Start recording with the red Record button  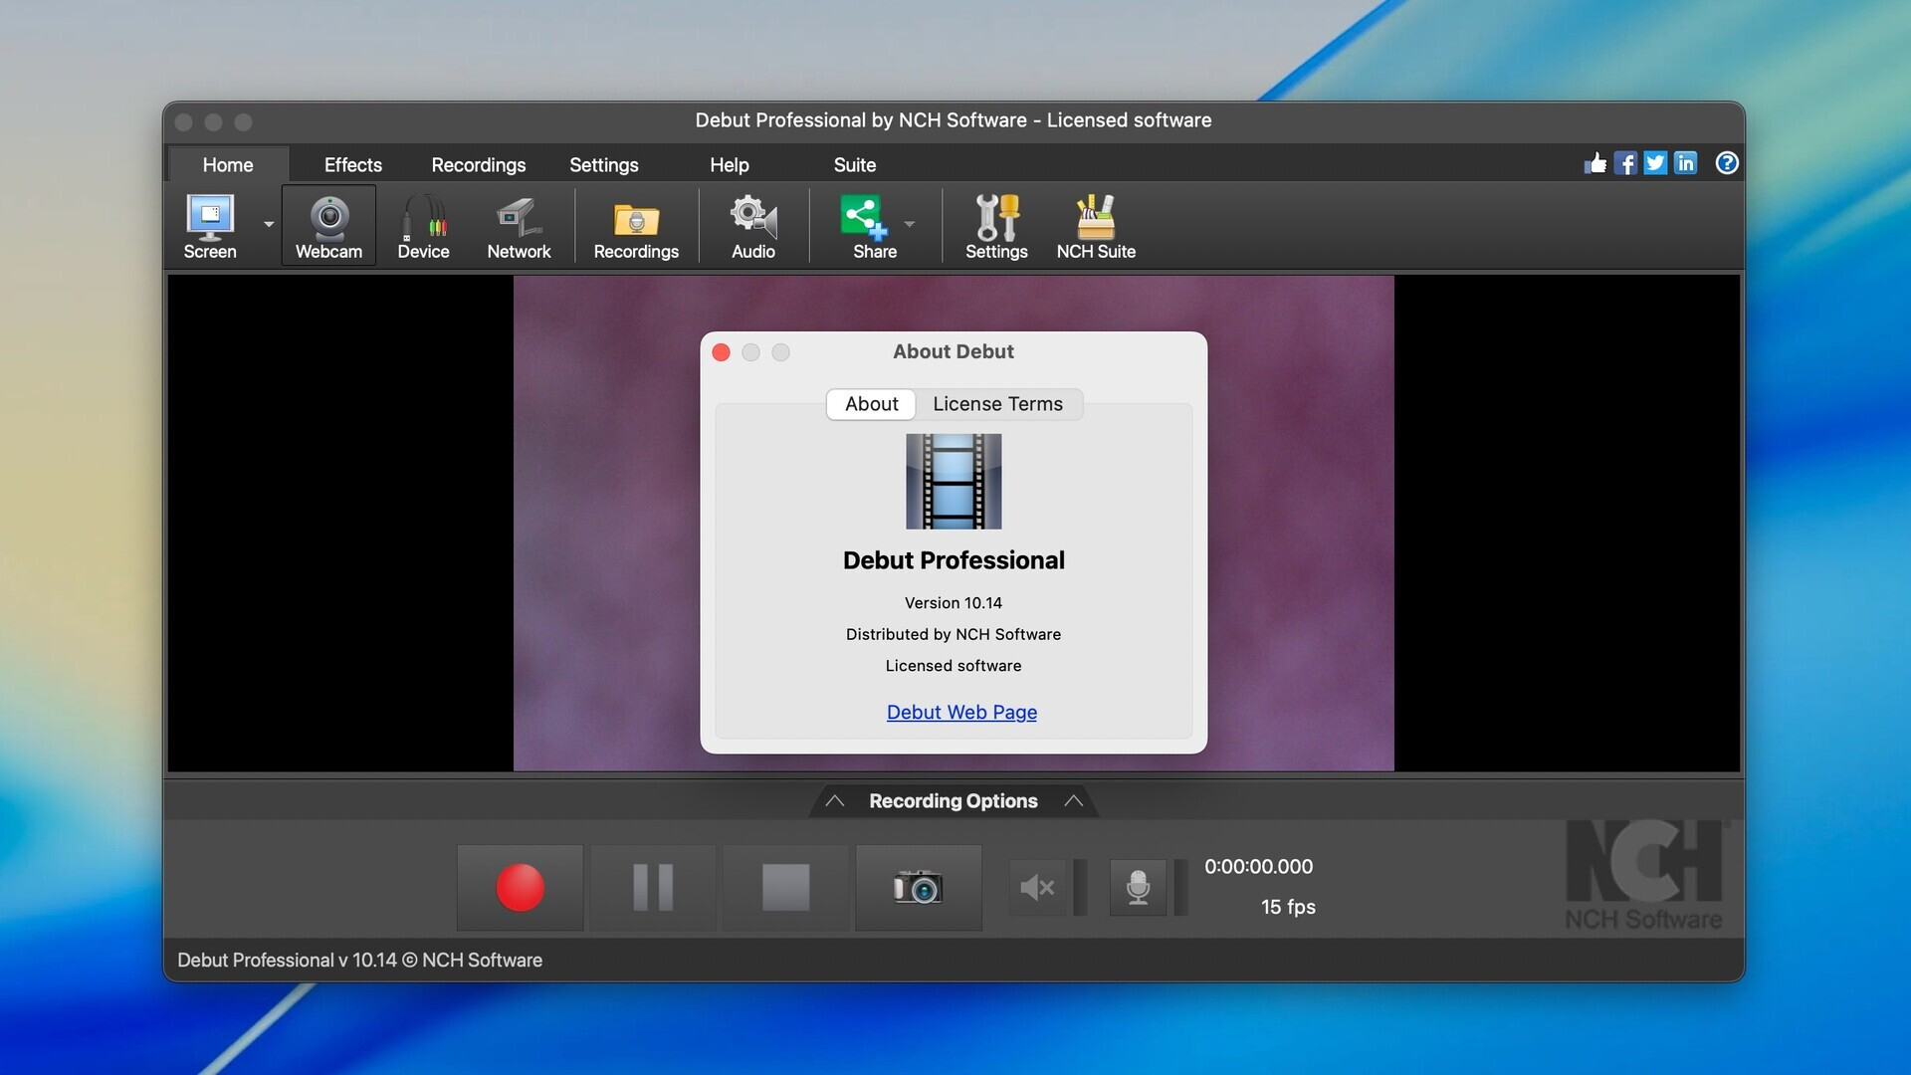521,888
